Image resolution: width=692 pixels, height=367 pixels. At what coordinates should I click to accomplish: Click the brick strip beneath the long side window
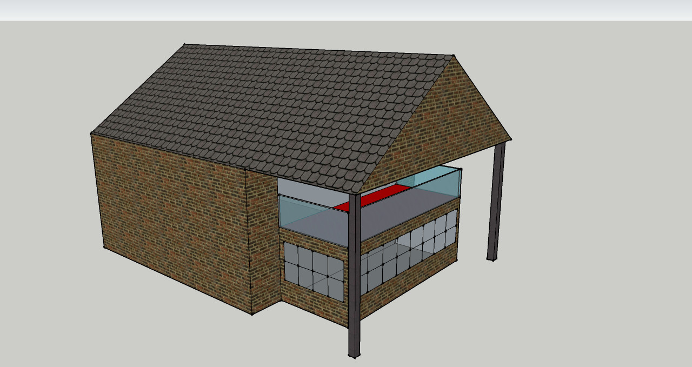pyautogui.click(x=411, y=289)
